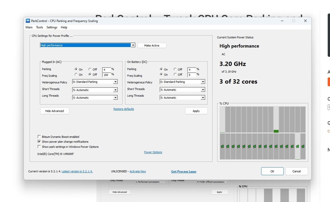Viewport: 330px width, 202px height.
Task: Click the 3.20 GHz frequency readout
Action: tap(233, 64)
